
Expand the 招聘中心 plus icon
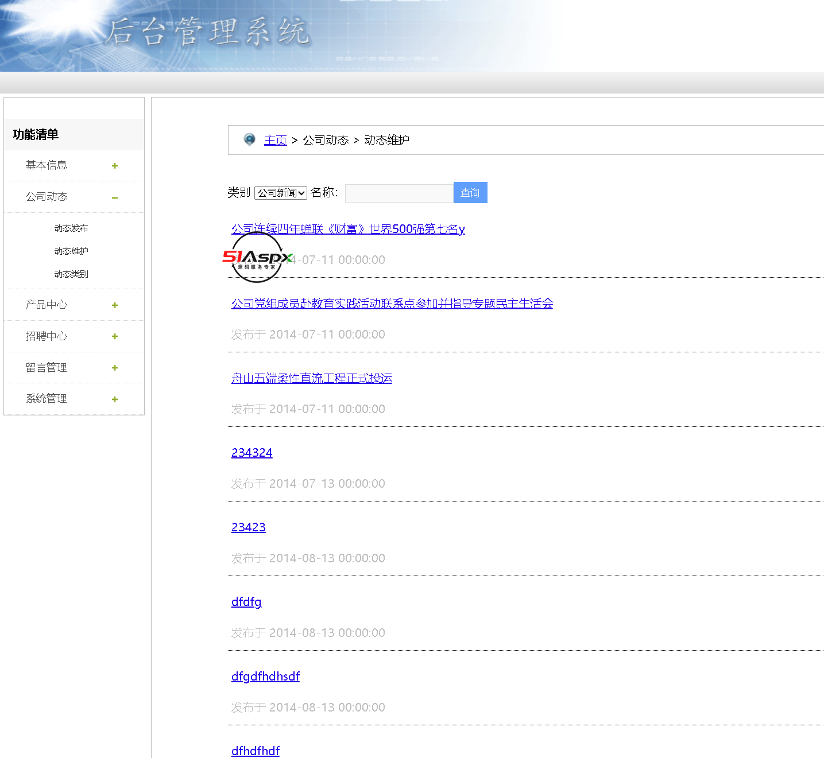tap(115, 336)
